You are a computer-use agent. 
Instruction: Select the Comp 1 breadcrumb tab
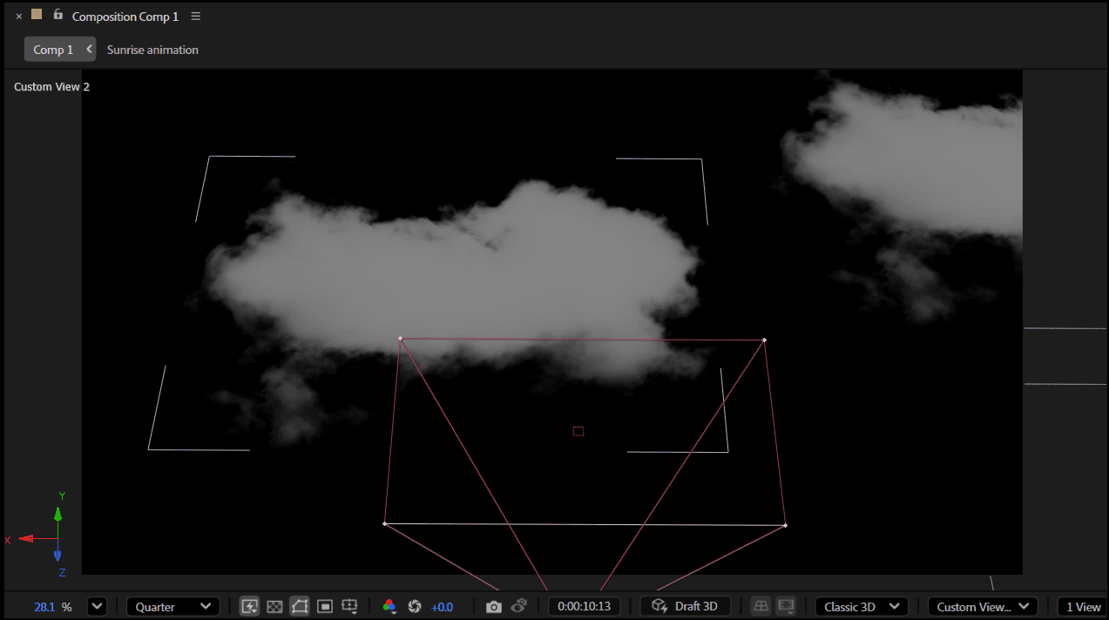click(53, 50)
